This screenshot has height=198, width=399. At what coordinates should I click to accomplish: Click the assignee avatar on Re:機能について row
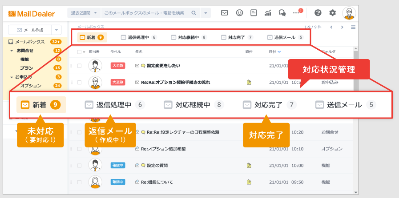(95, 182)
